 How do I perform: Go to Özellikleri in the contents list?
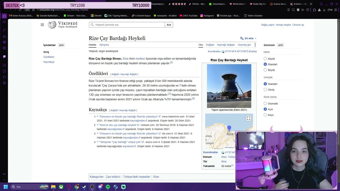(x=49, y=57)
